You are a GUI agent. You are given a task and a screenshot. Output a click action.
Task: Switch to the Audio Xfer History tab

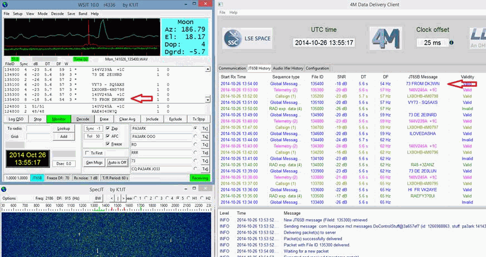click(x=288, y=68)
